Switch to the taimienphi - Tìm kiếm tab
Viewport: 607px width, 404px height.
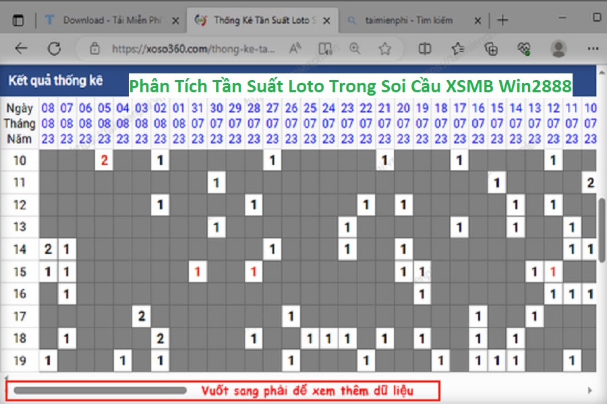(408, 20)
